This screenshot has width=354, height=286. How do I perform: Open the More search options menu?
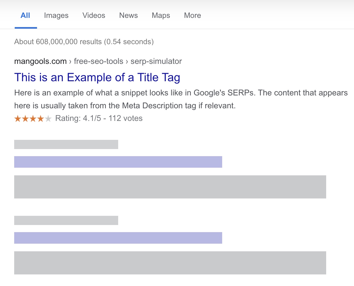pos(192,15)
